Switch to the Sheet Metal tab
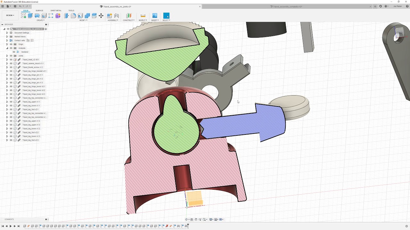 click(56, 11)
